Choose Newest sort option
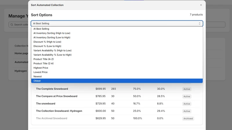Image resolution: width=232 pixels, height=130 pixels. pyautogui.click(x=117, y=77)
